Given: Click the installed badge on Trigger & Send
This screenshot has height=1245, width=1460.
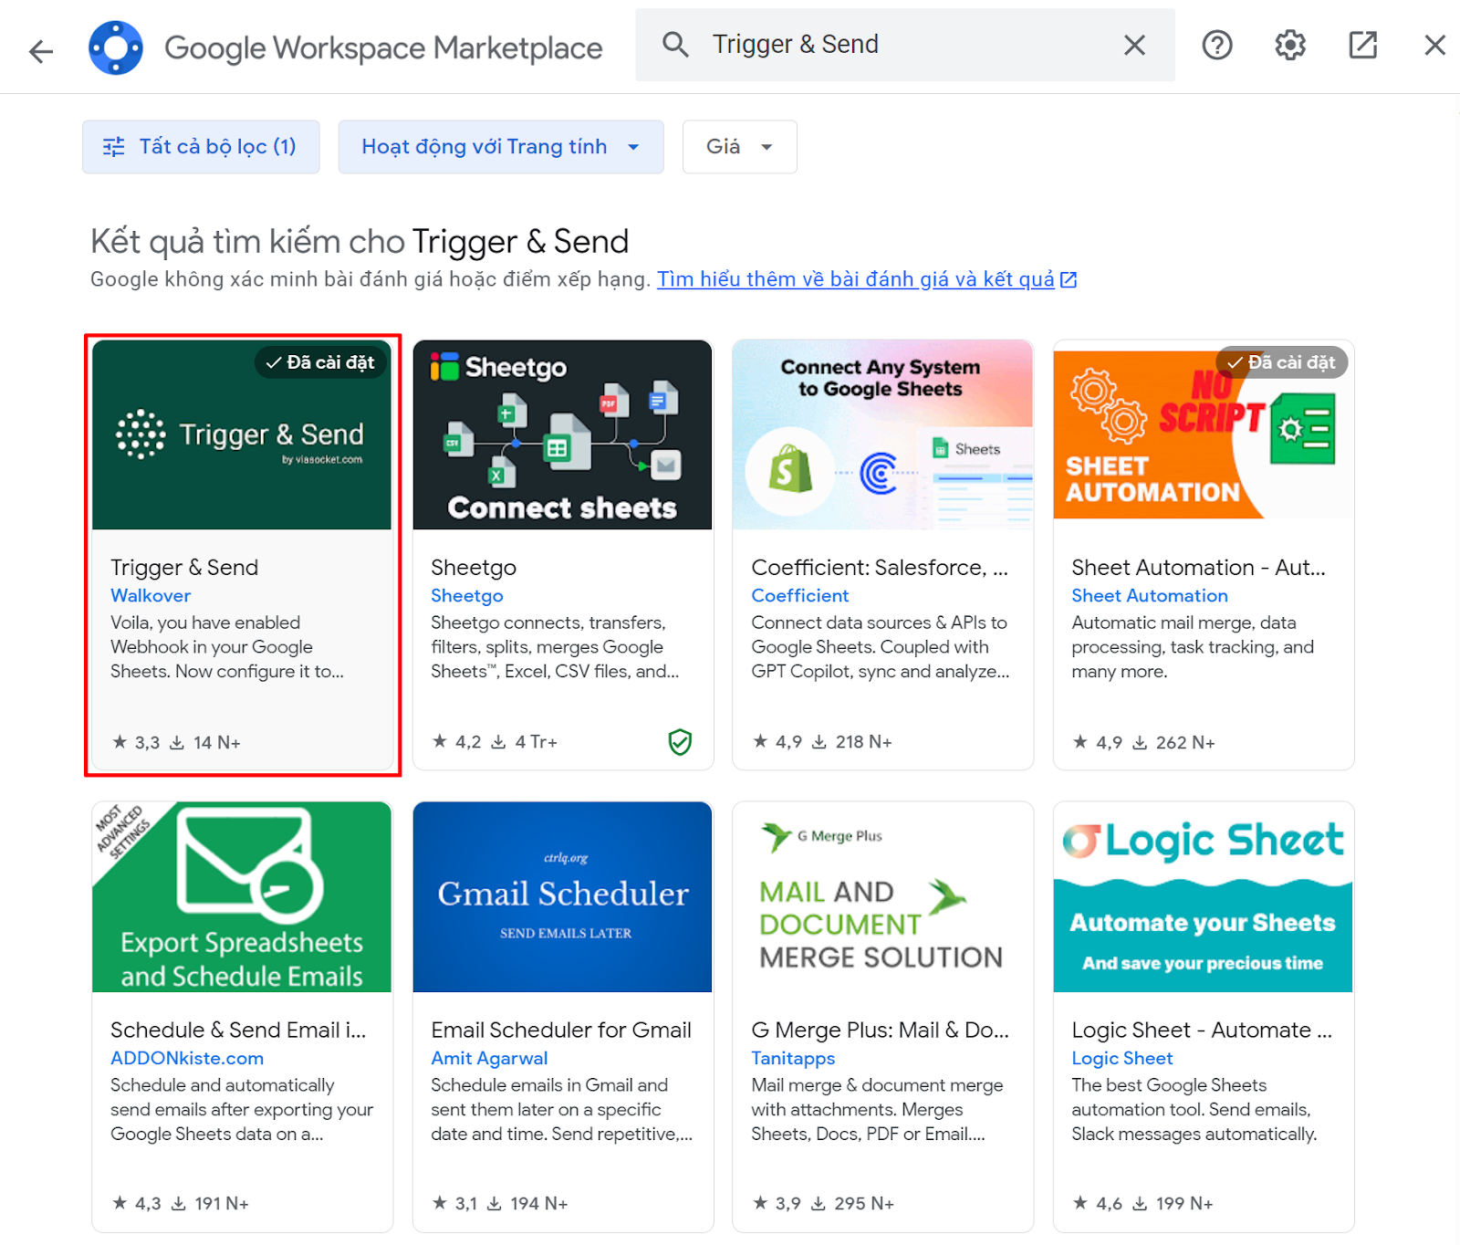Looking at the screenshot, I should point(320,362).
